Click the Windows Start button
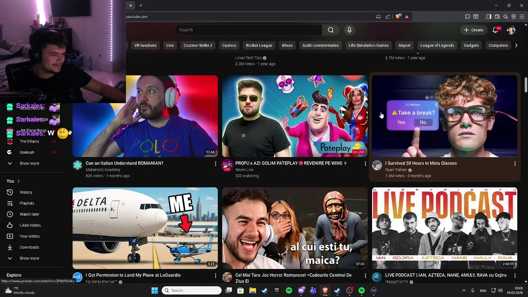The height and width of the screenshot is (297, 528). click(x=155, y=290)
